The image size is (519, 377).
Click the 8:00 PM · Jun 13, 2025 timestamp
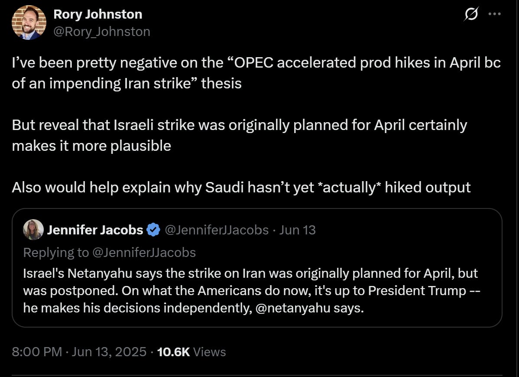click(79, 351)
